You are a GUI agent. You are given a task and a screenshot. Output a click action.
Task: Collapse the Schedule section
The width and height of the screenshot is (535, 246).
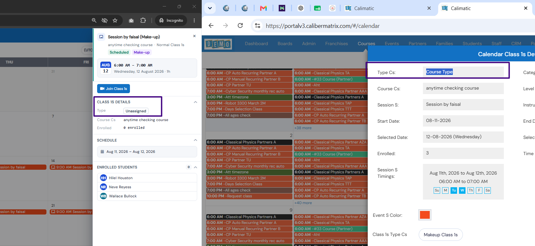[x=195, y=140]
